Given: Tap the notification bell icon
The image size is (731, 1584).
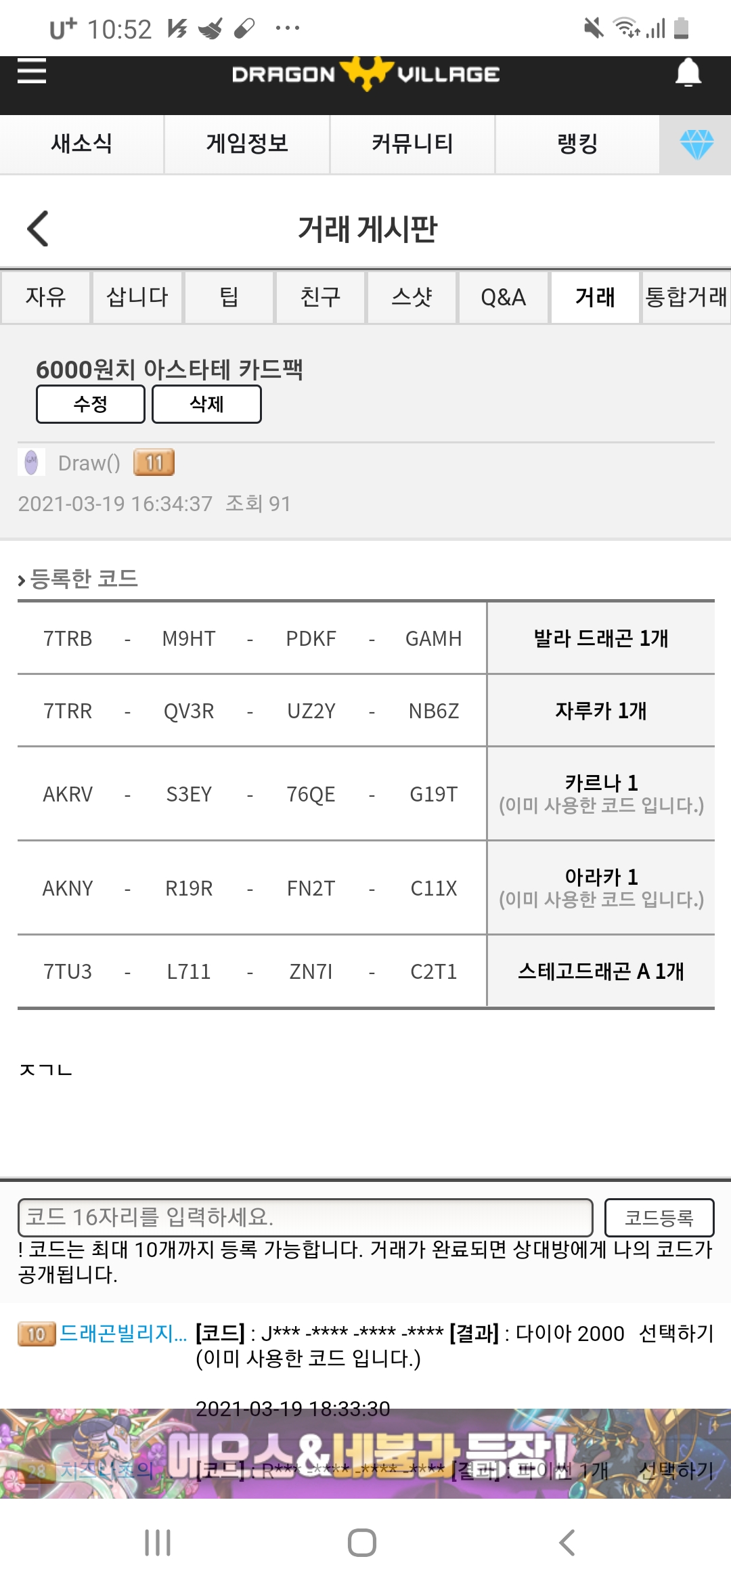Looking at the screenshot, I should pyautogui.click(x=688, y=72).
